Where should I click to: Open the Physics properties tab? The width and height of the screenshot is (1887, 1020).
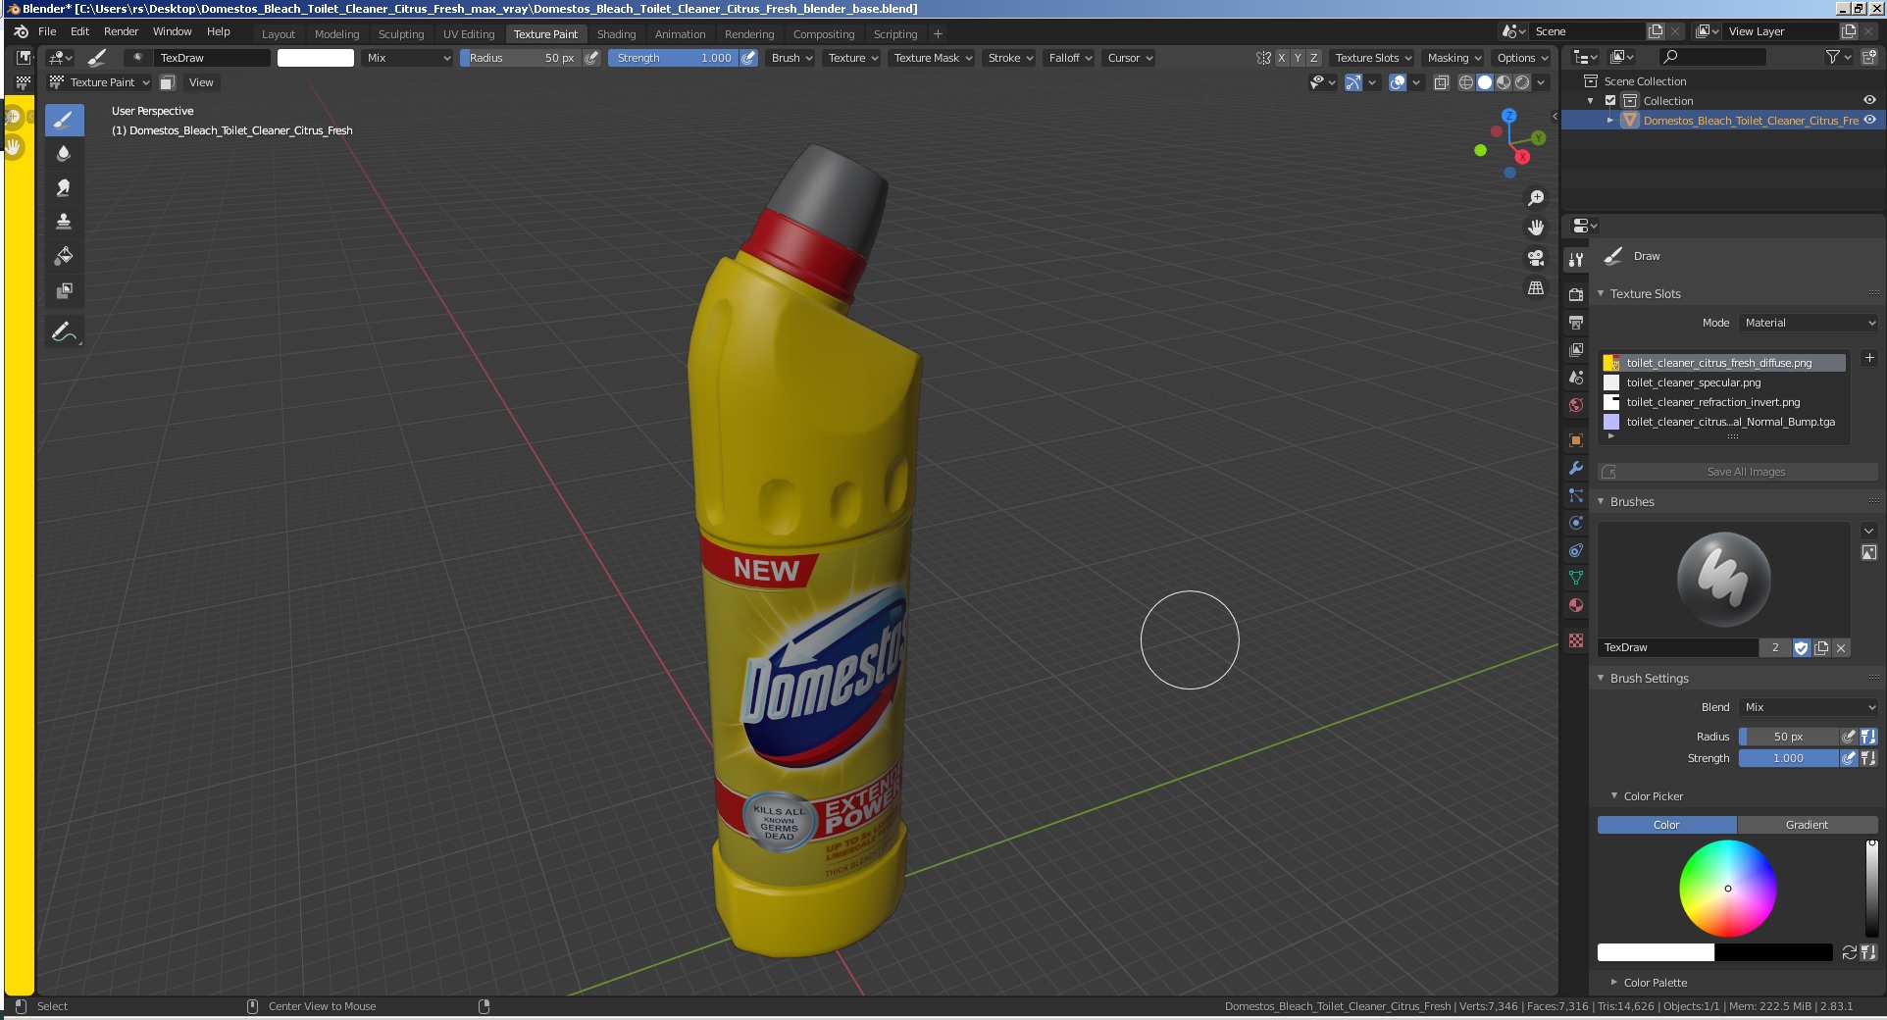[x=1576, y=523]
